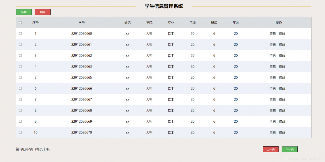Screen dimensions: 325x162
Task: Check the box for row 22912050668
Action: pos(20,110)
